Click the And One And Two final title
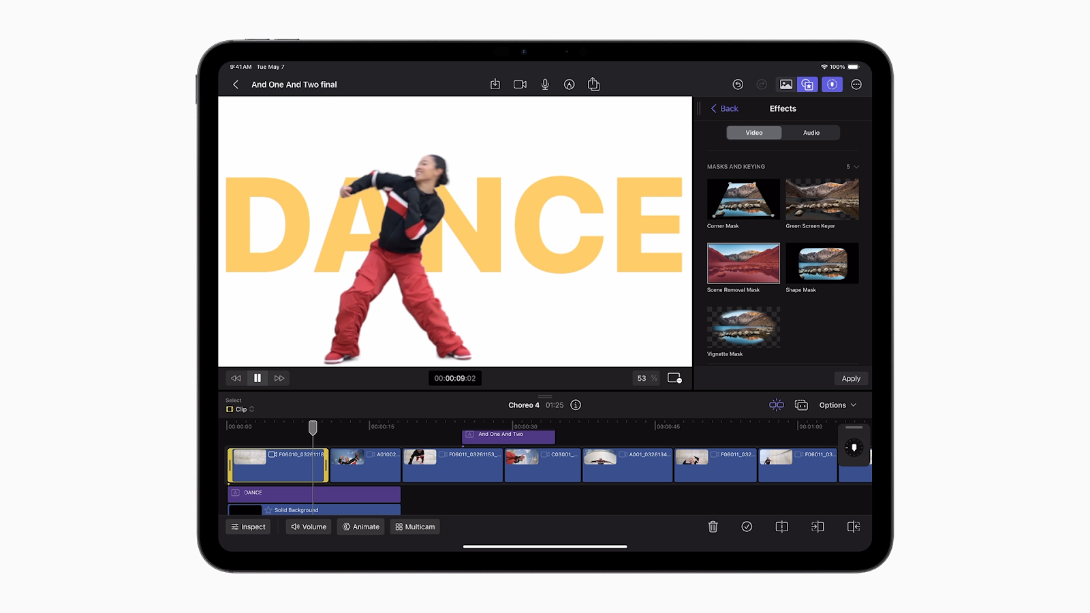 [x=294, y=84]
